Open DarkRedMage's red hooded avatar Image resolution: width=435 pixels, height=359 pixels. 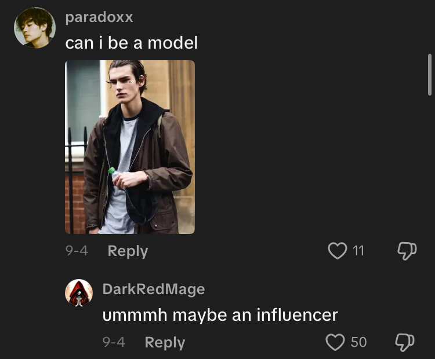[x=79, y=293]
